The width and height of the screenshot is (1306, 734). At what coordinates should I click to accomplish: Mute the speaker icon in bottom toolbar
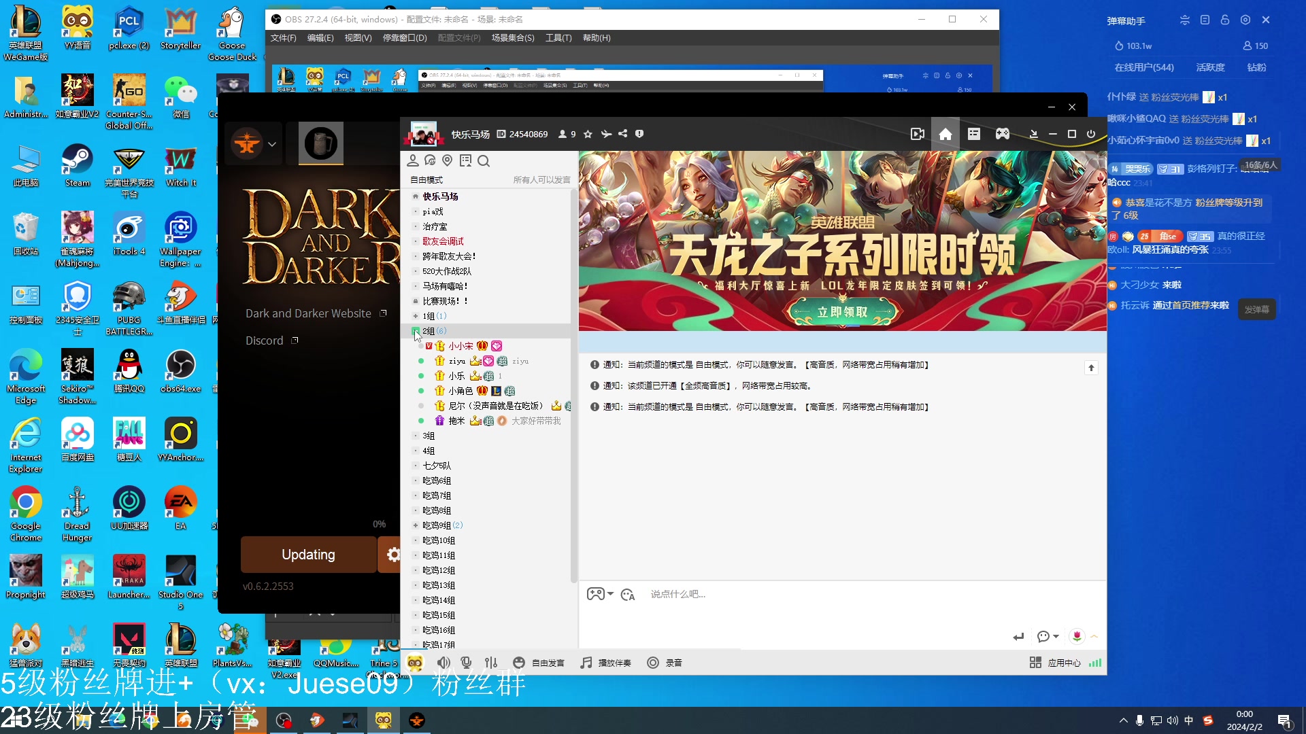click(x=443, y=663)
